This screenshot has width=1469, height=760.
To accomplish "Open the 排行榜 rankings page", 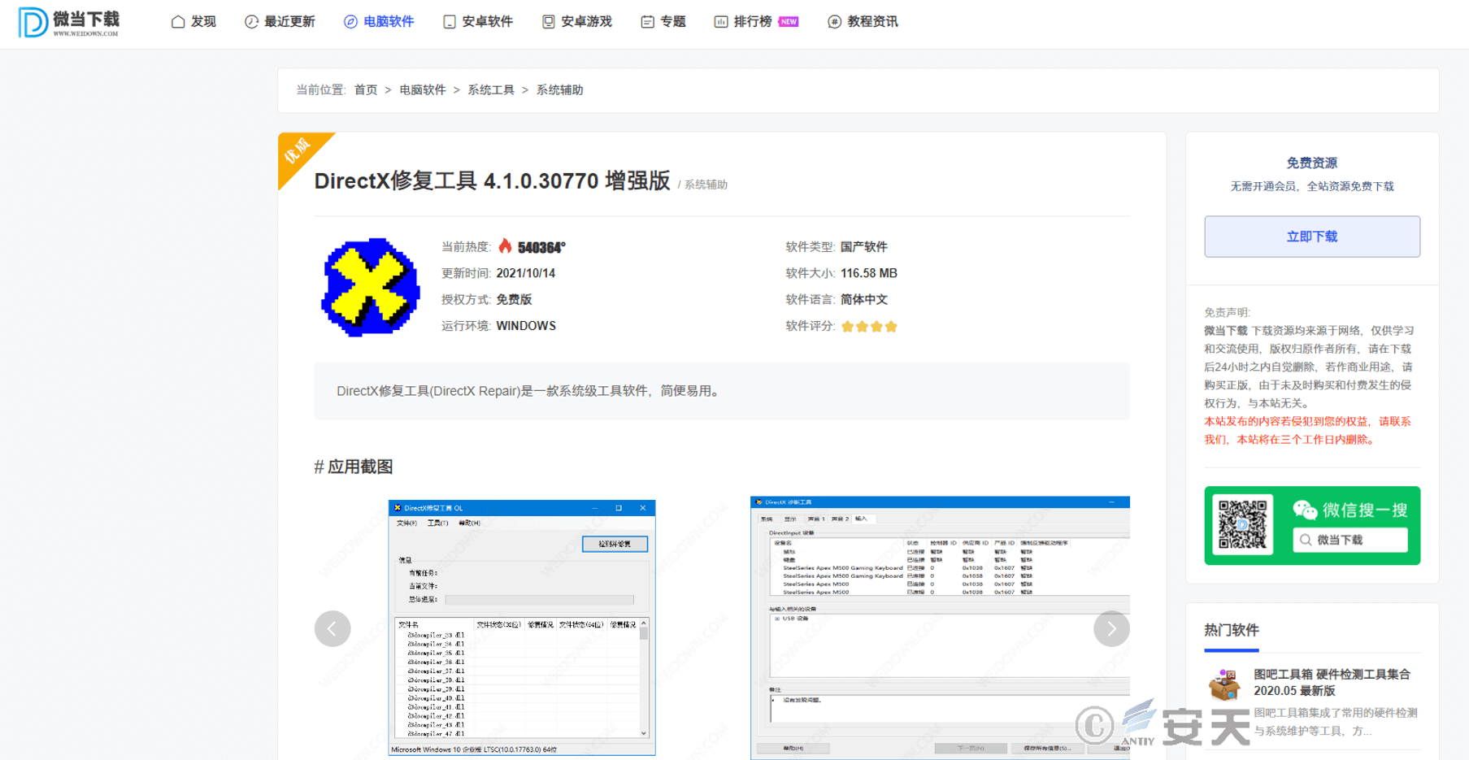I will pyautogui.click(x=754, y=22).
